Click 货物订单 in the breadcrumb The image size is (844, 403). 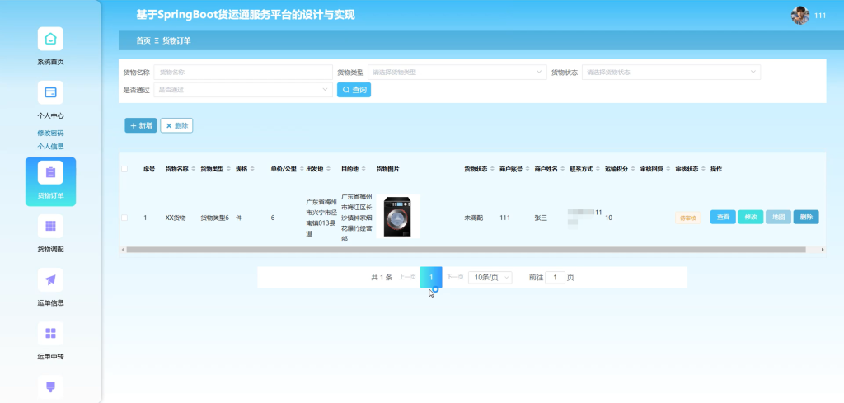(x=176, y=40)
